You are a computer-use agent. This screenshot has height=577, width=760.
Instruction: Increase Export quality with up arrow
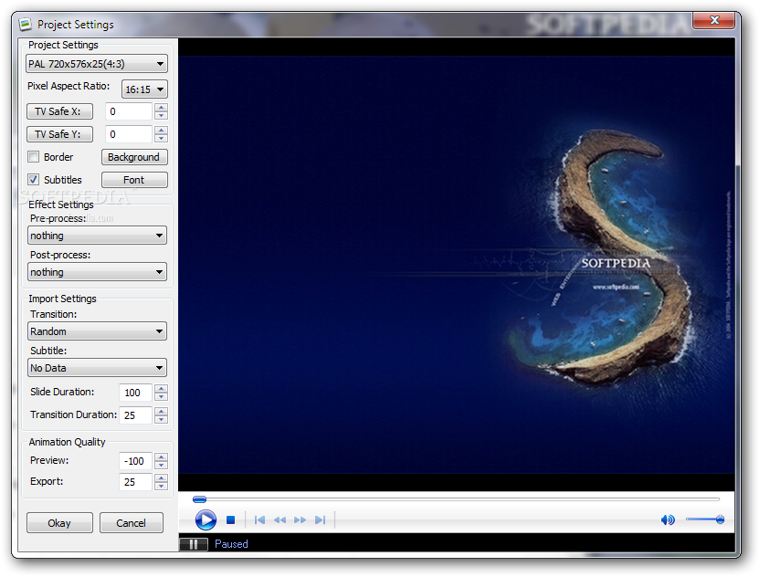[x=162, y=477]
